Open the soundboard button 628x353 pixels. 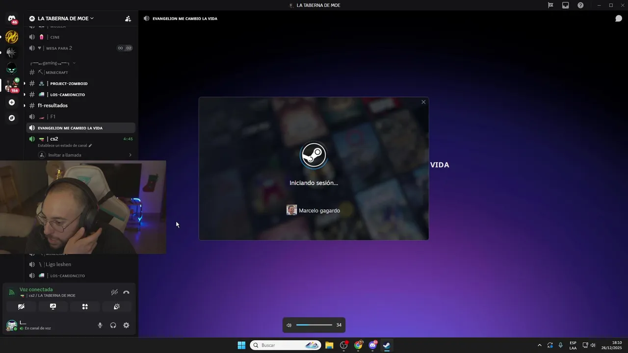[117, 306]
